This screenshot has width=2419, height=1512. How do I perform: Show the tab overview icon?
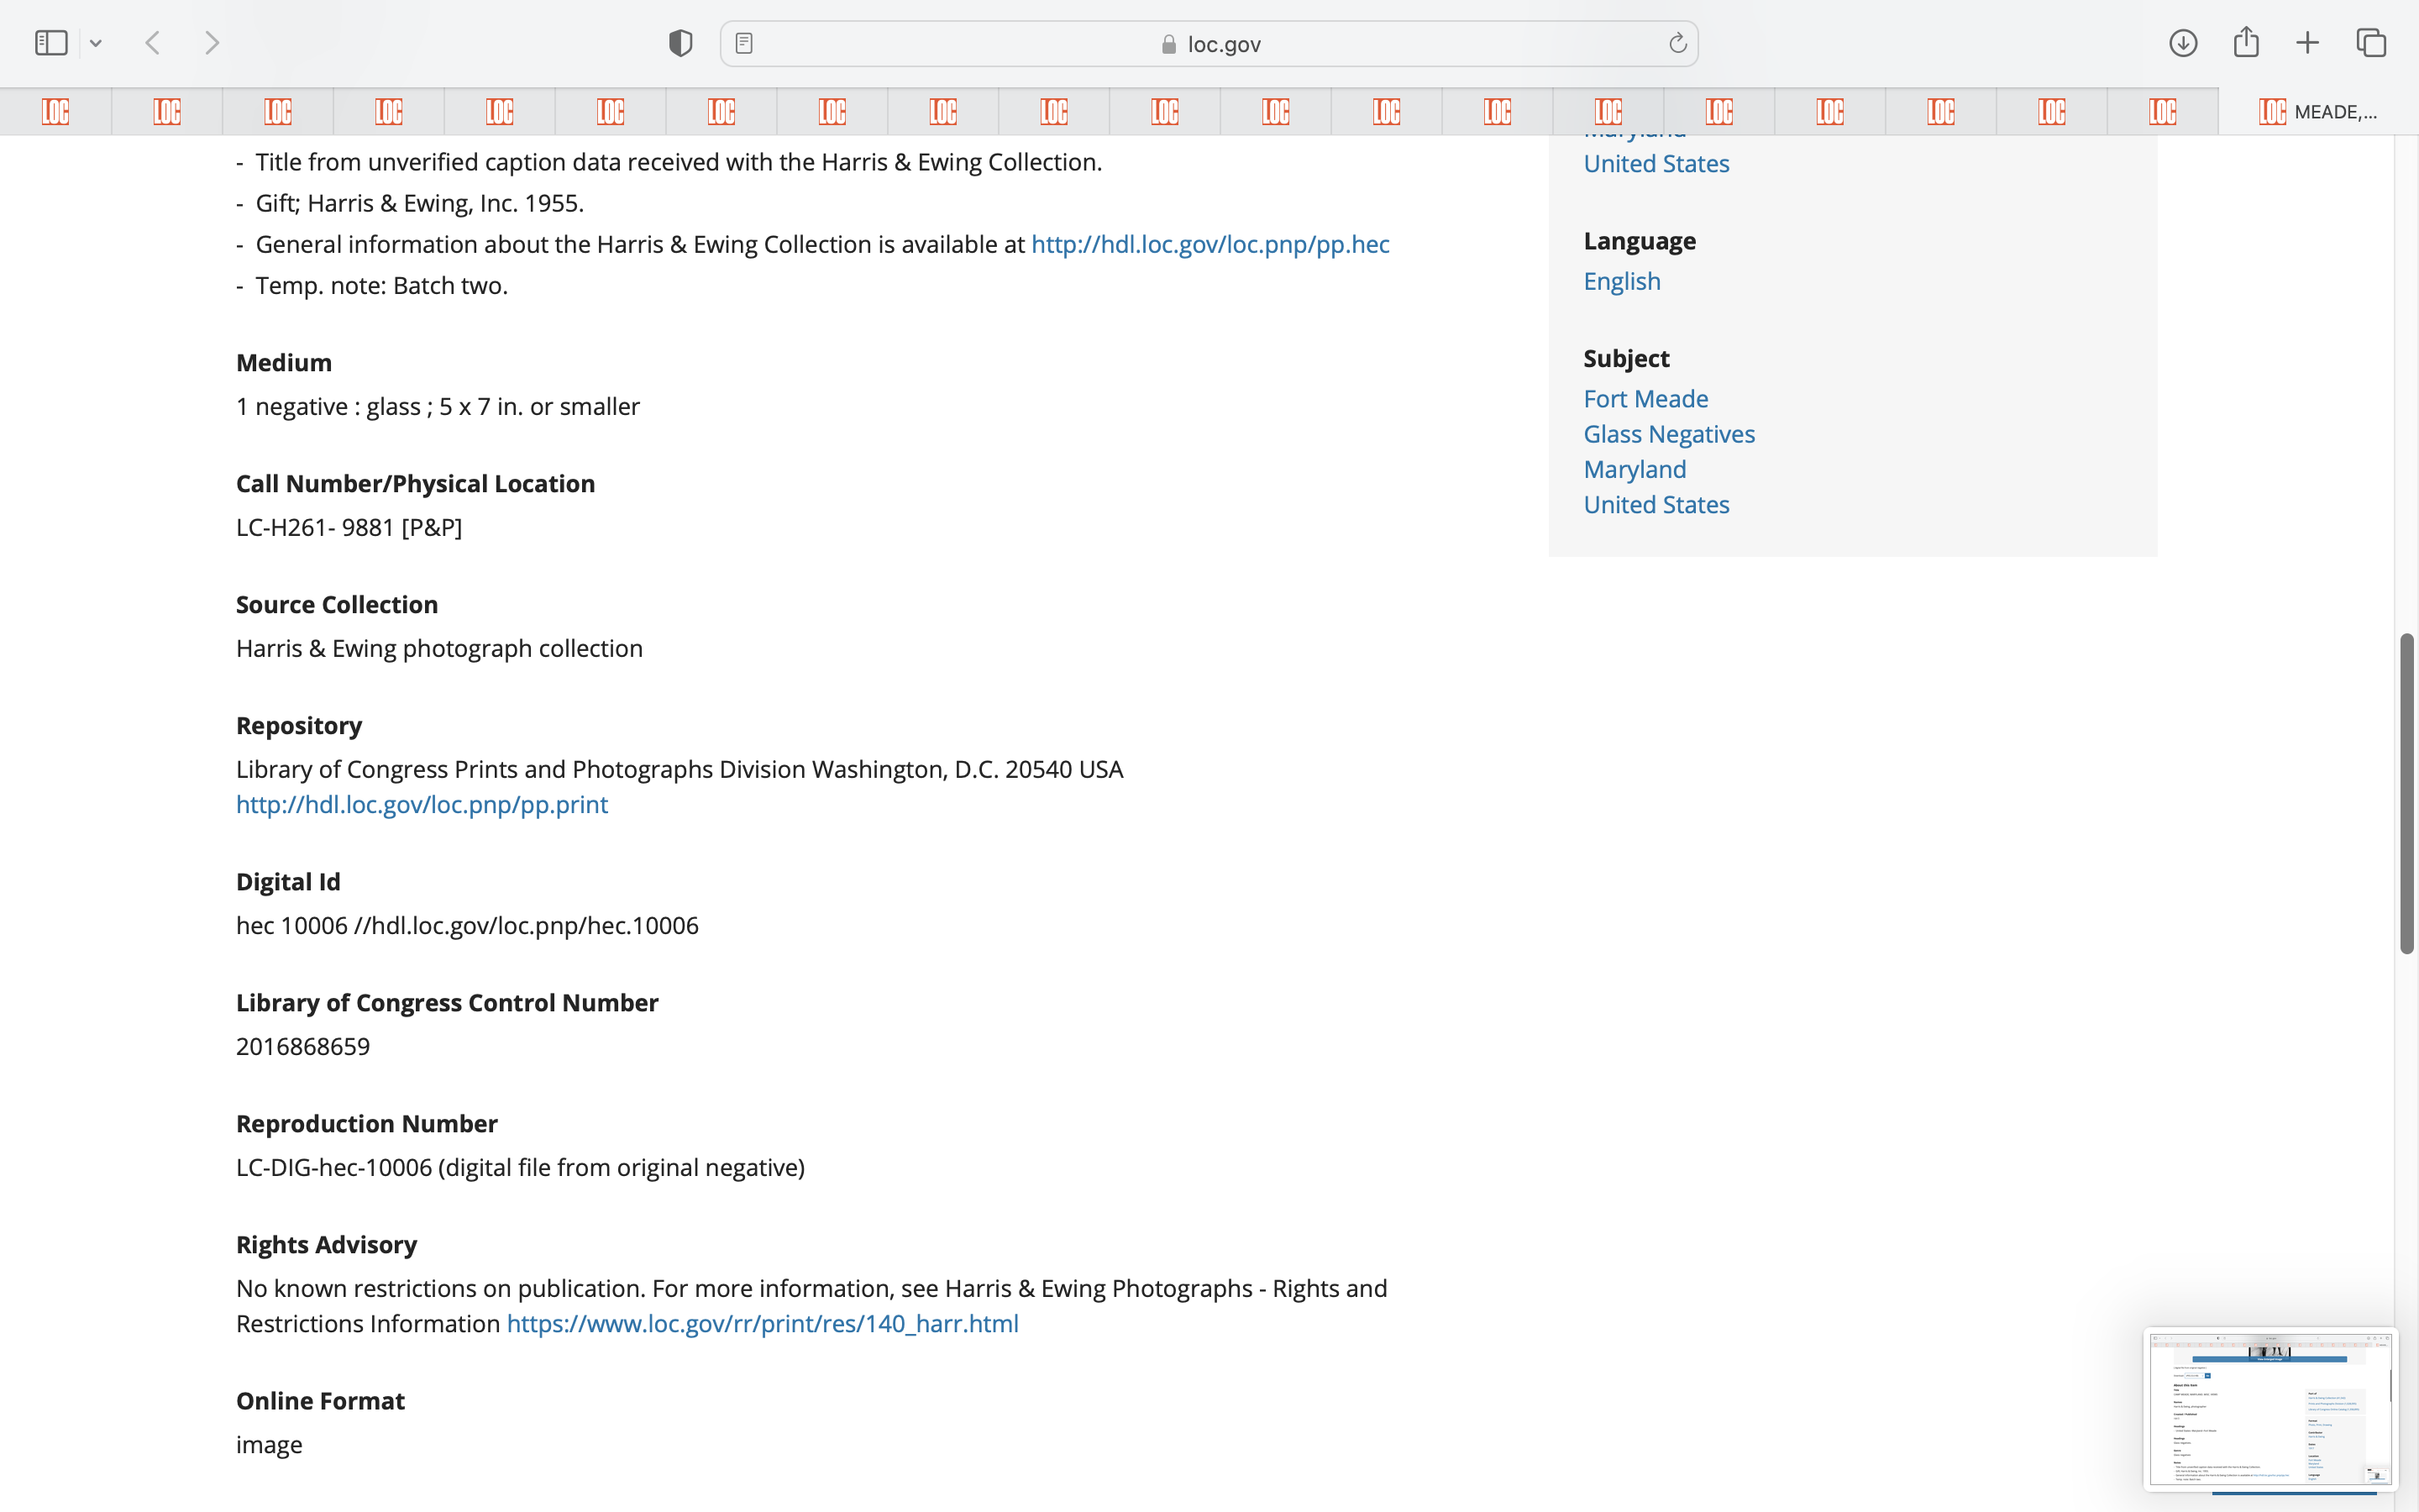(x=2371, y=43)
